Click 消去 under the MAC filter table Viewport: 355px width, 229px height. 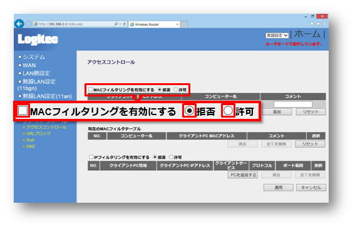click(x=242, y=144)
